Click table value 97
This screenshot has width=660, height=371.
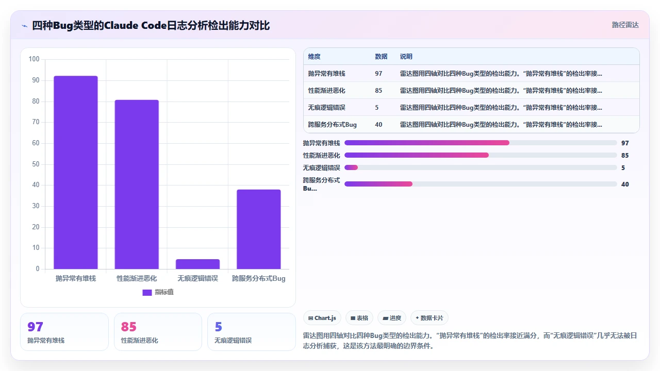[378, 74]
